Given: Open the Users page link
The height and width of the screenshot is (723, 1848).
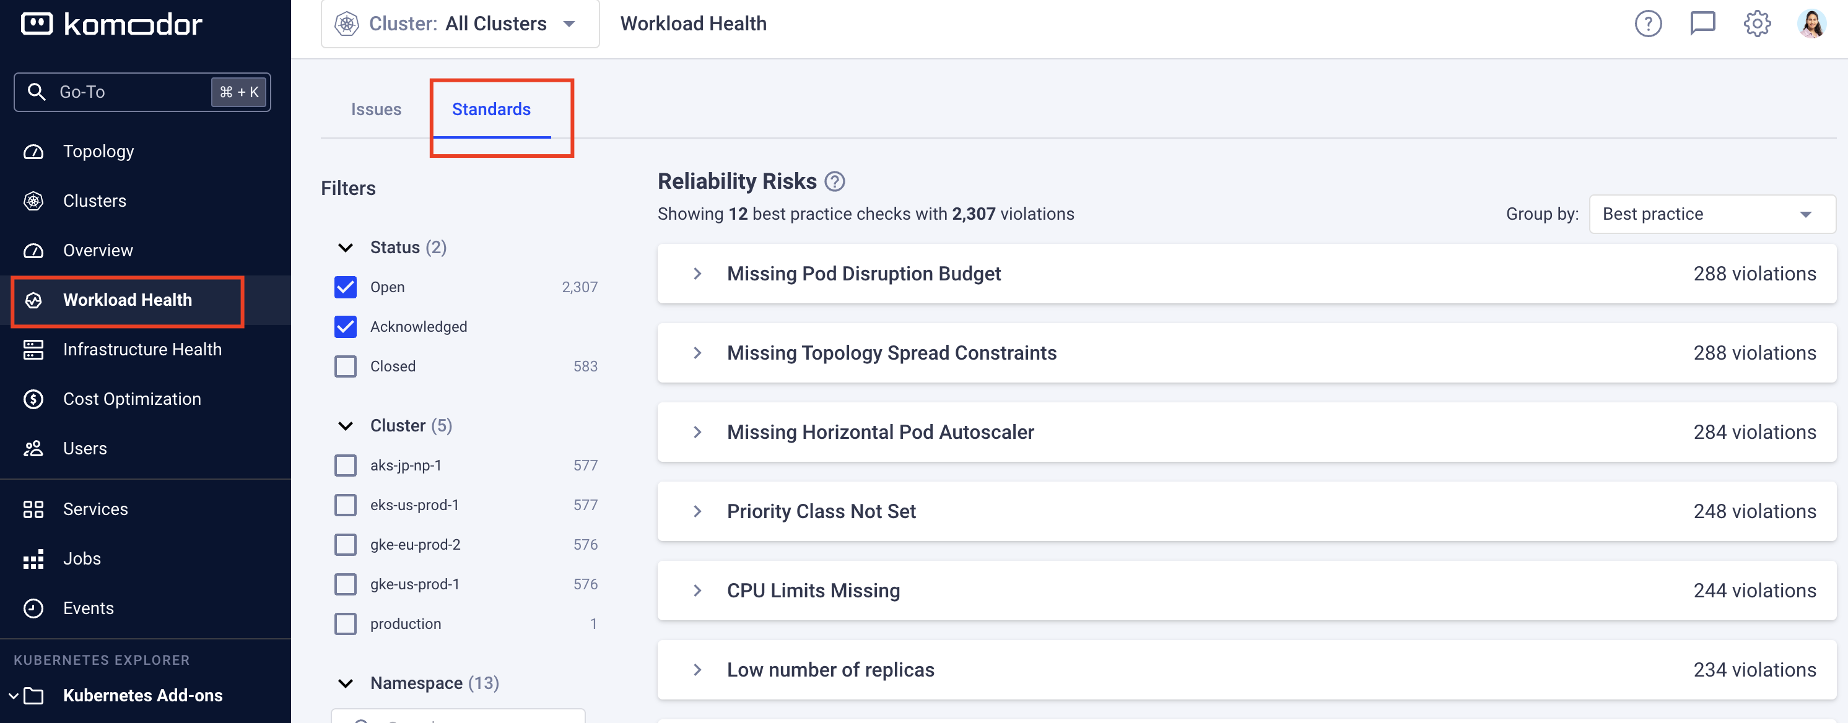Looking at the screenshot, I should (85, 448).
